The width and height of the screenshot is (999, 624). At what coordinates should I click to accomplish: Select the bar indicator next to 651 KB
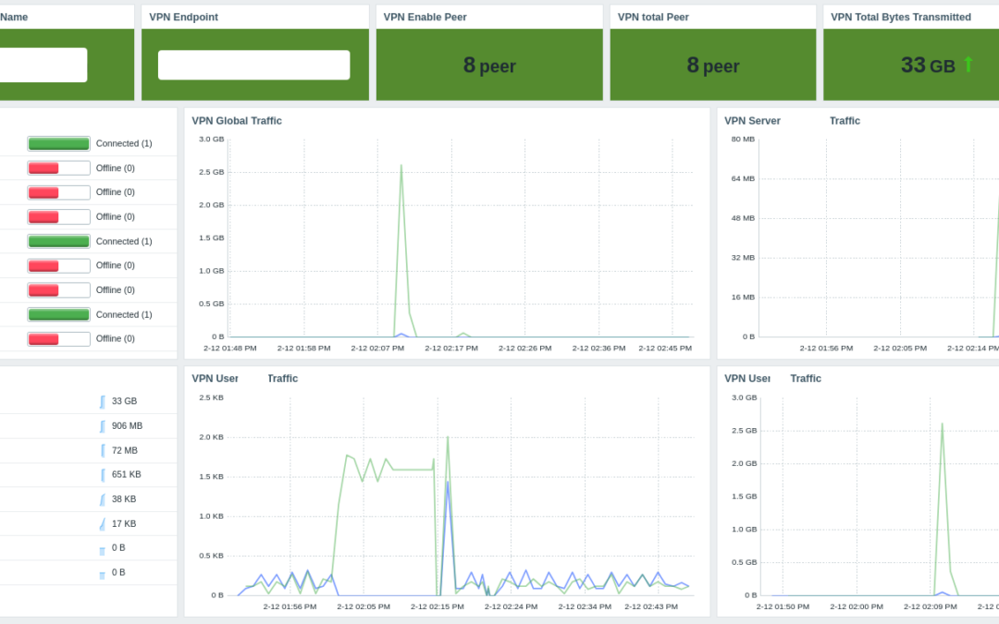[103, 475]
